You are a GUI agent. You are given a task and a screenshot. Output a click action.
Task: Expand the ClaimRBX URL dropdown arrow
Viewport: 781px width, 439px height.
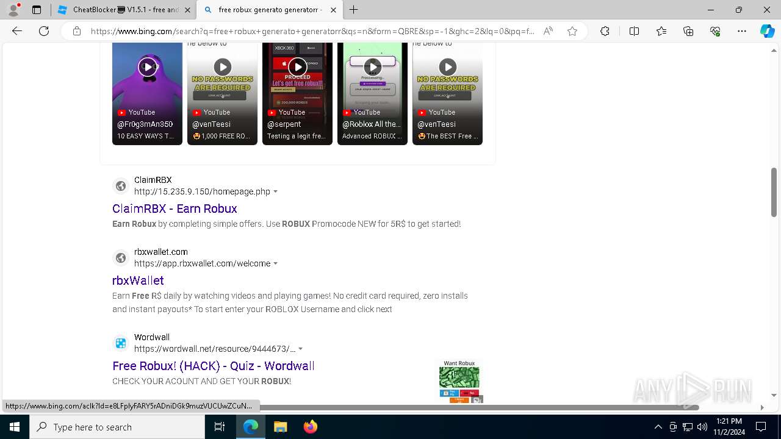point(276,191)
